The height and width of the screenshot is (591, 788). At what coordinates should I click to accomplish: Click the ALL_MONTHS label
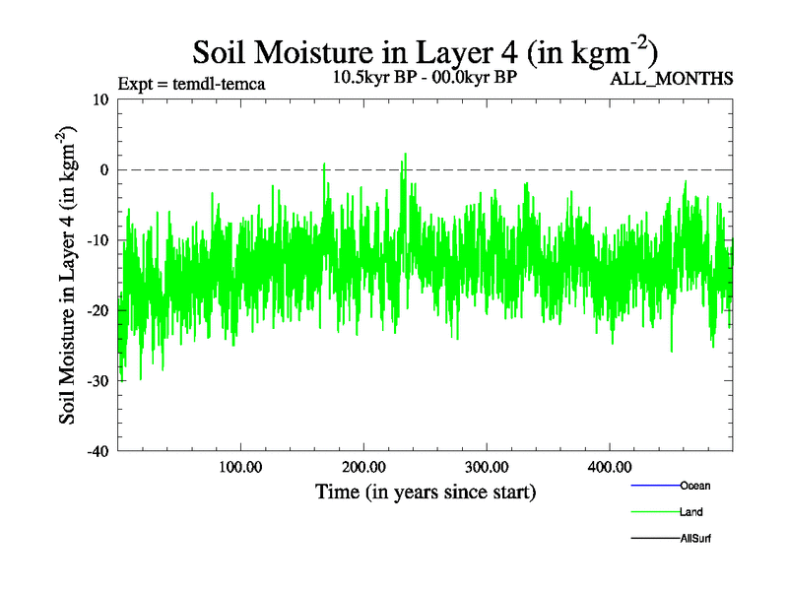672,80
